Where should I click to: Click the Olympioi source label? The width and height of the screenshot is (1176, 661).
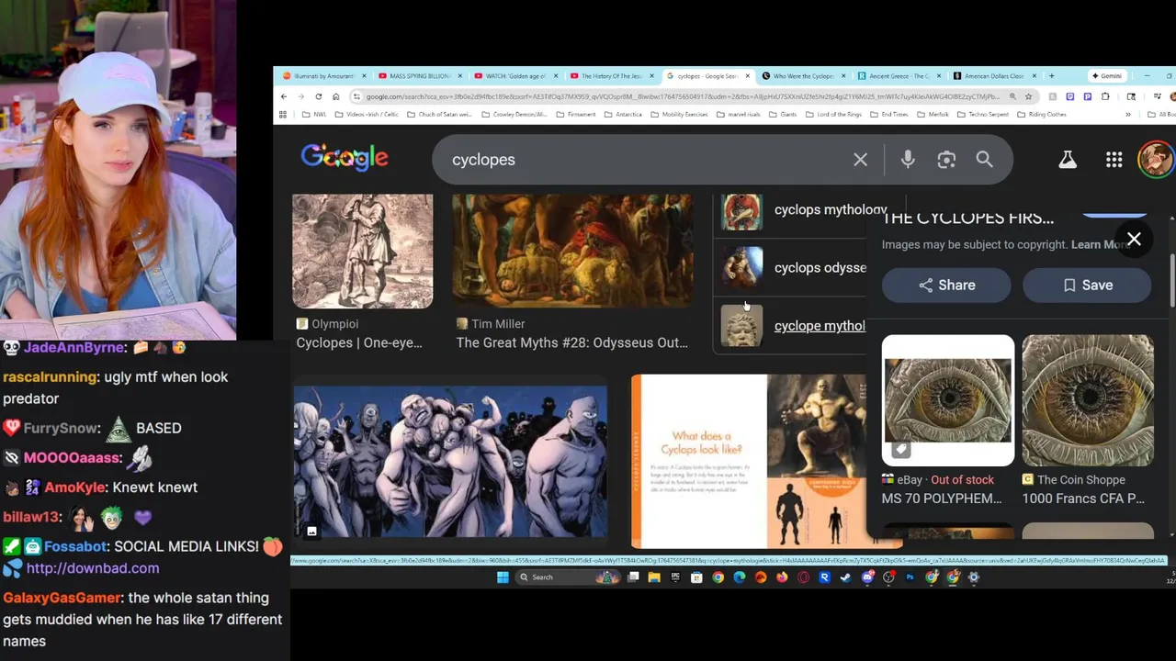tap(334, 324)
